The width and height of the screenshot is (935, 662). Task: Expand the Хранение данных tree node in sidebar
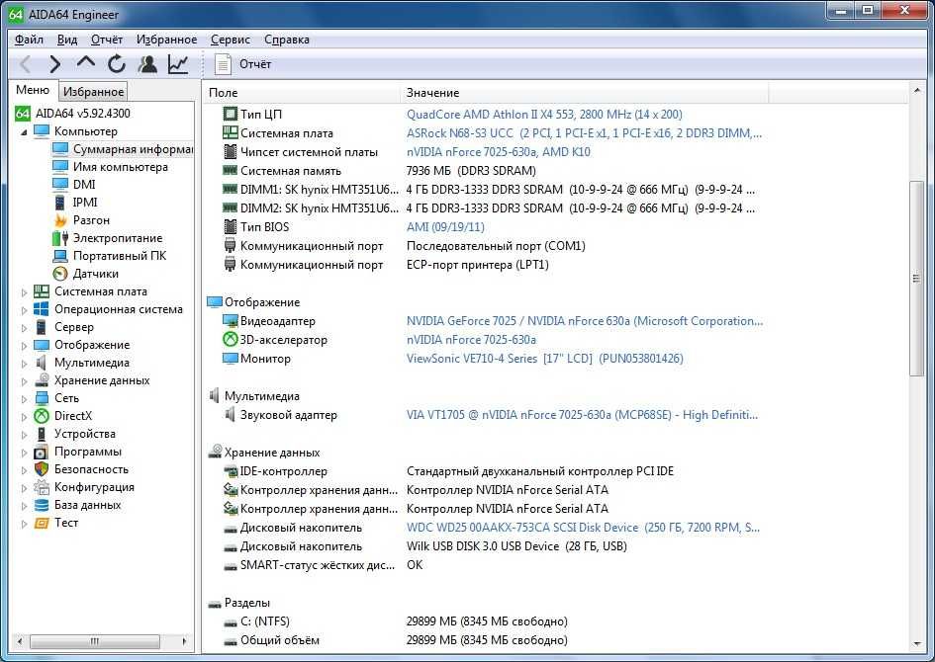[24, 381]
